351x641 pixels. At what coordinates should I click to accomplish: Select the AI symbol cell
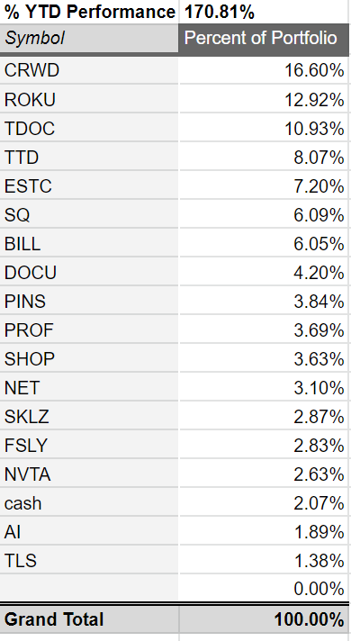[89, 532]
